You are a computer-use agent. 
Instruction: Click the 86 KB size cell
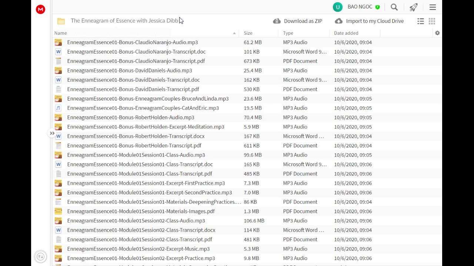pos(250,202)
